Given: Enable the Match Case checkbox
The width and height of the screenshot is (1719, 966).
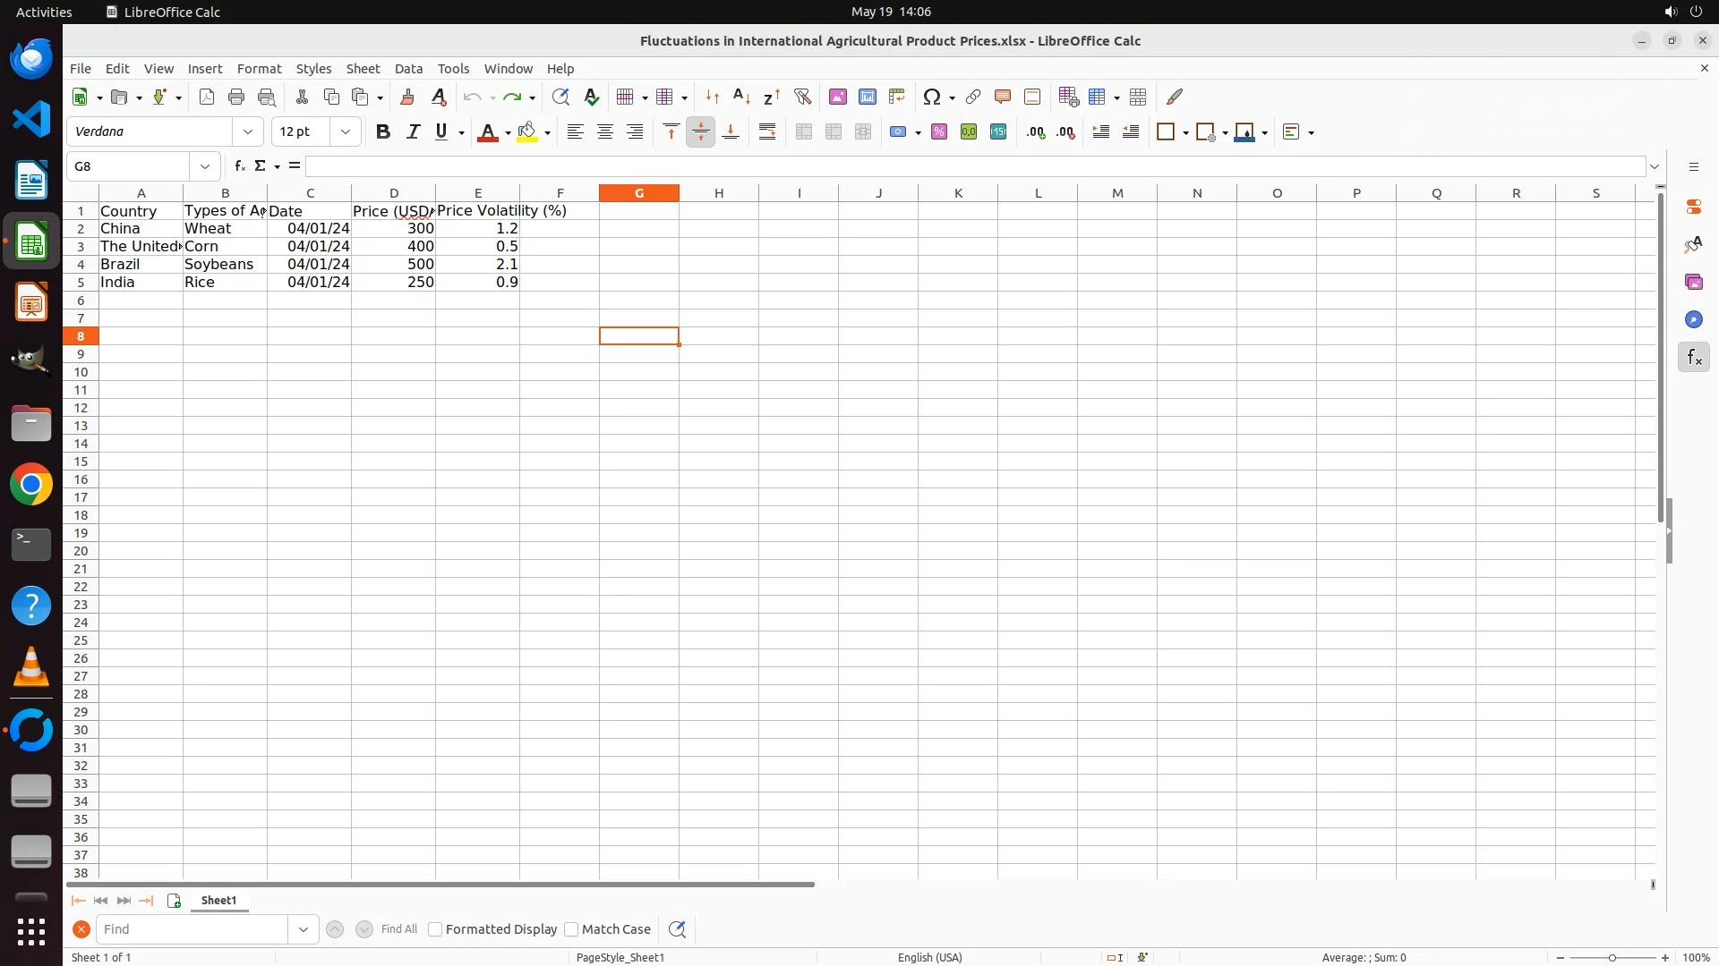Looking at the screenshot, I should click(x=571, y=929).
